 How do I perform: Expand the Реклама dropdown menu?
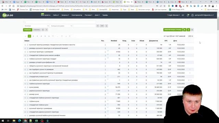click(x=88, y=15)
